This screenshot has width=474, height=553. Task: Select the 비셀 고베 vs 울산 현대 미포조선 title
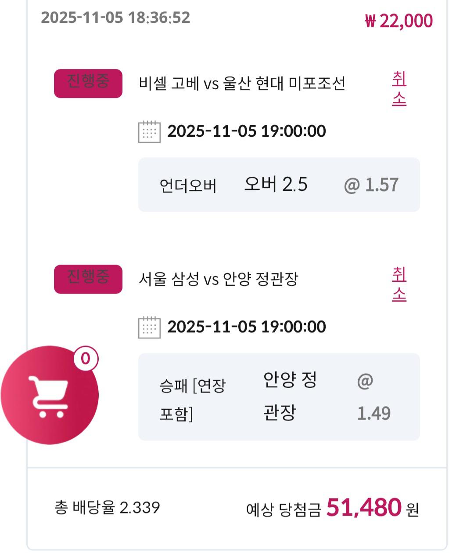242,83
